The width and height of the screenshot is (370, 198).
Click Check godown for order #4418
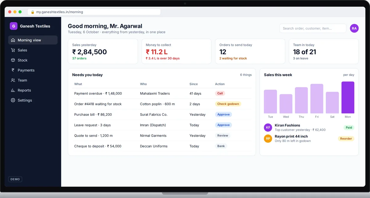point(228,104)
